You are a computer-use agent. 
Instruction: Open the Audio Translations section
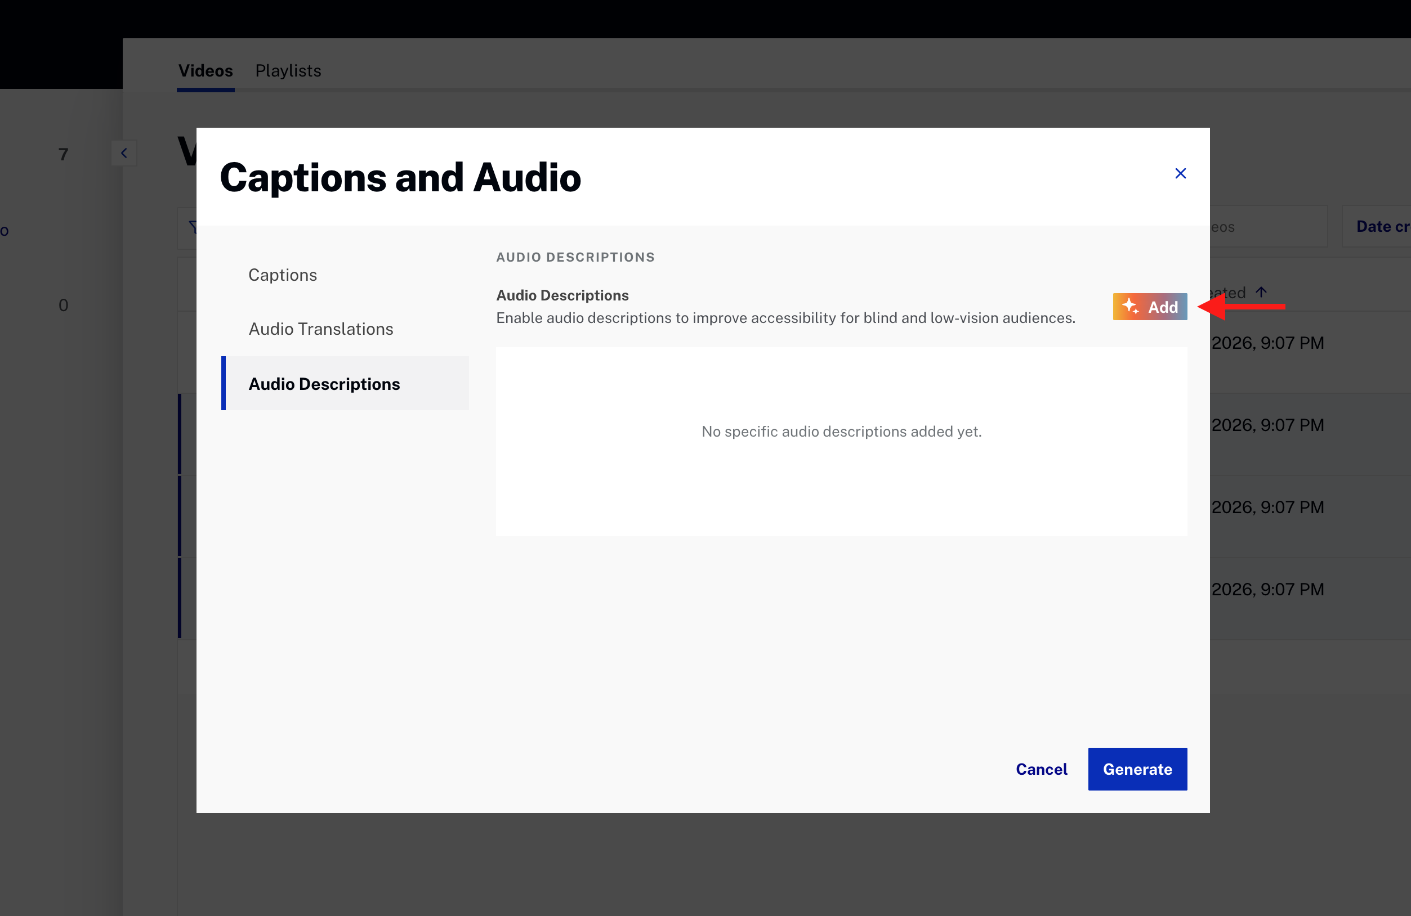tap(321, 328)
